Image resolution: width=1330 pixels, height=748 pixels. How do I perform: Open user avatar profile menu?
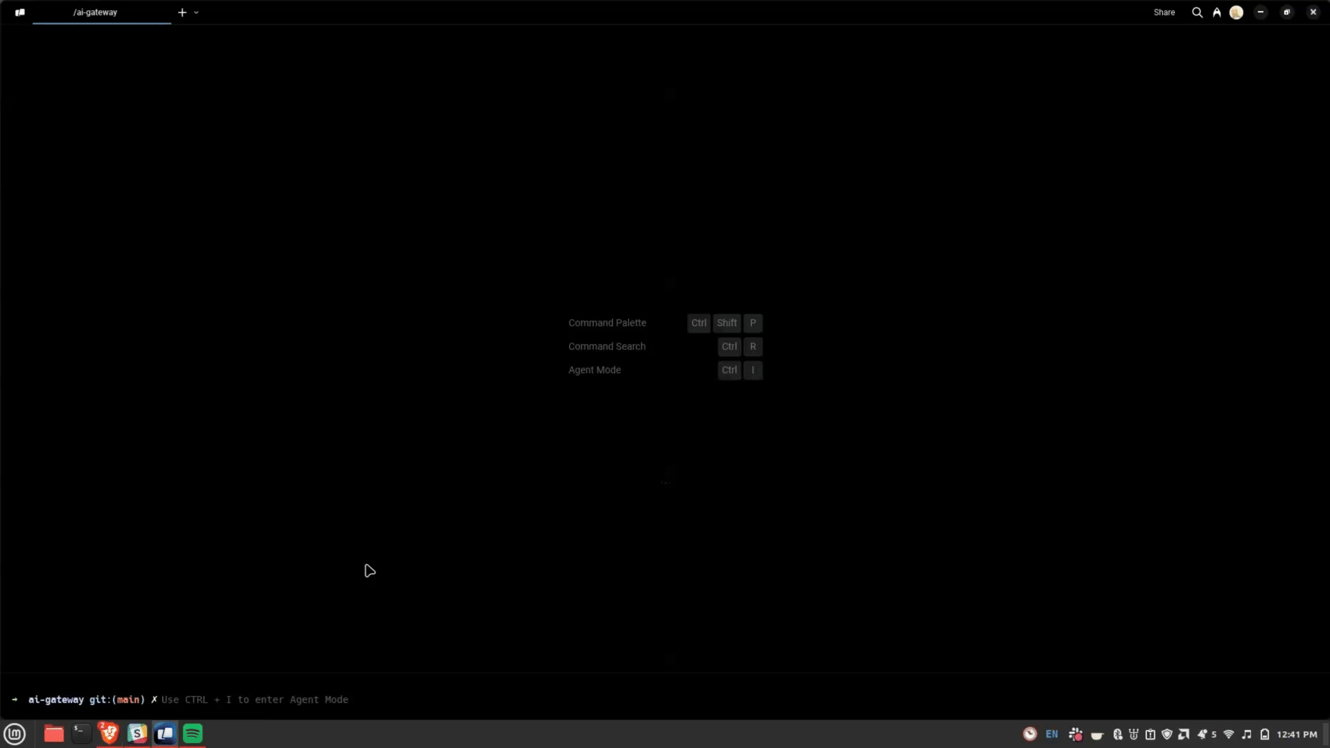click(1236, 12)
